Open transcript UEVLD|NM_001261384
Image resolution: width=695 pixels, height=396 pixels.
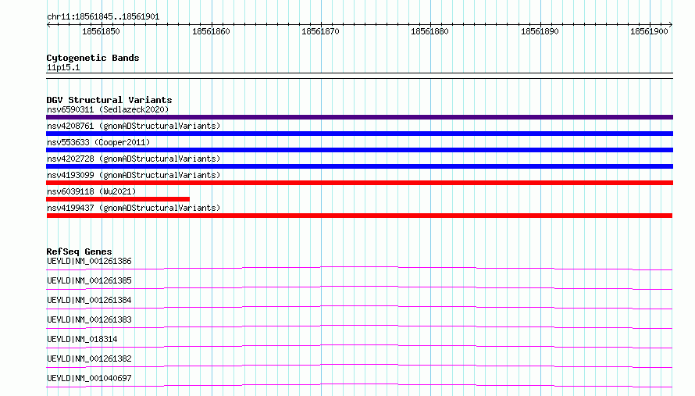coord(89,300)
